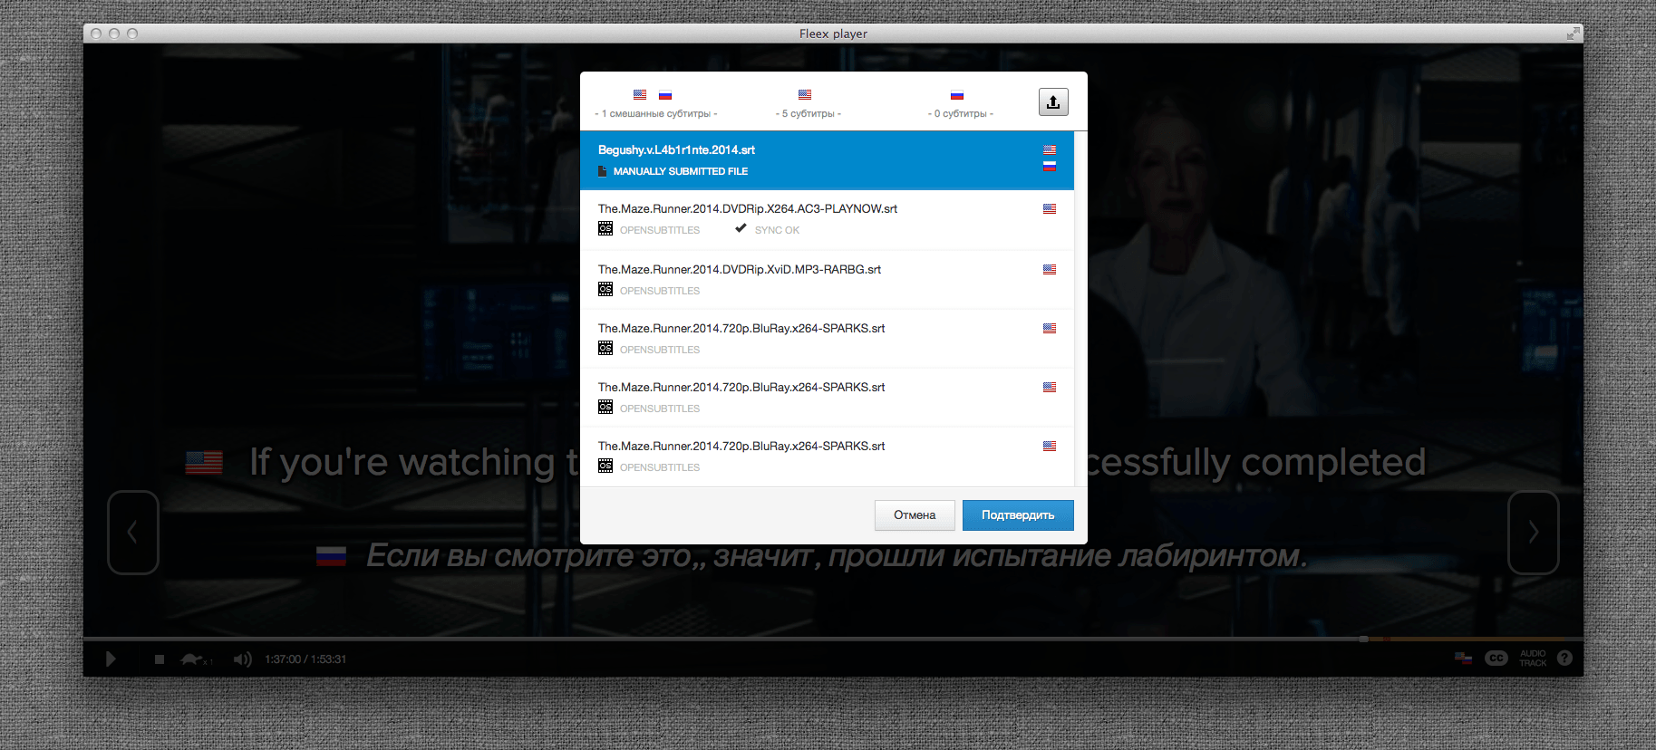Click the Отмена button
Image resolution: width=1656 pixels, height=750 pixels.
tap(915, 515)
